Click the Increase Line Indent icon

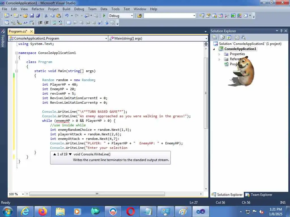[46, 23]
